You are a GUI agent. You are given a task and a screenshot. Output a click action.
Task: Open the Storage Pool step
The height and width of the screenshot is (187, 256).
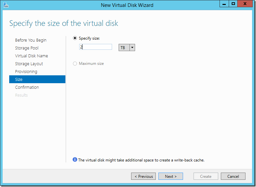coord(27,48)
